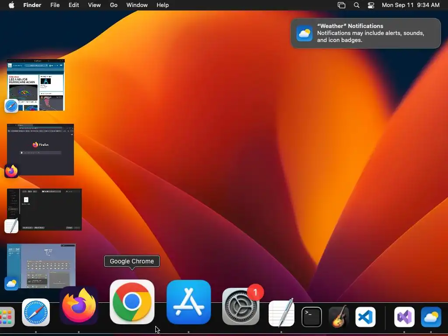Switch to the Weather window thumbnail
The image size is (448, 336).
[x=42, y=266]
